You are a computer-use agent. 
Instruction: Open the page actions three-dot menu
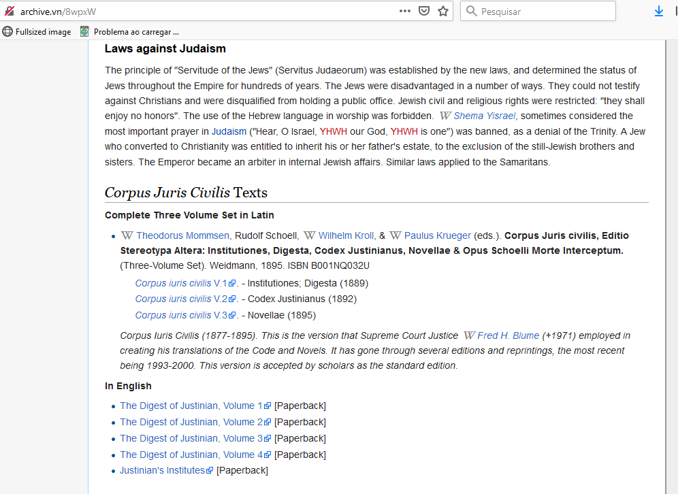click(x=405, y=11)
